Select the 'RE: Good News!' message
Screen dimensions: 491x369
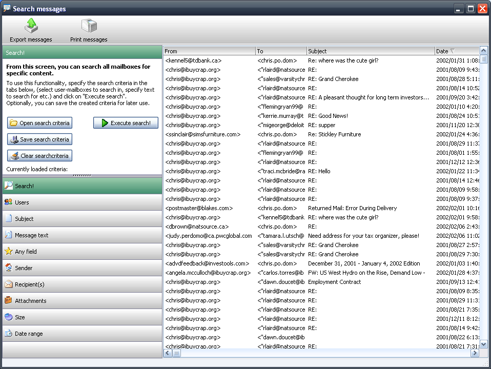(x=321, y=116)
